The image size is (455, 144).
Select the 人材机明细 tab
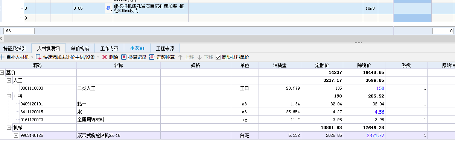coord(49,48)
